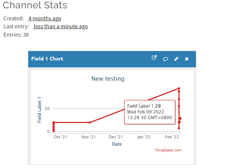Open Field 1 Chart in new window
The height and width of the screenshot is (168, 226).
coord(154,58)
